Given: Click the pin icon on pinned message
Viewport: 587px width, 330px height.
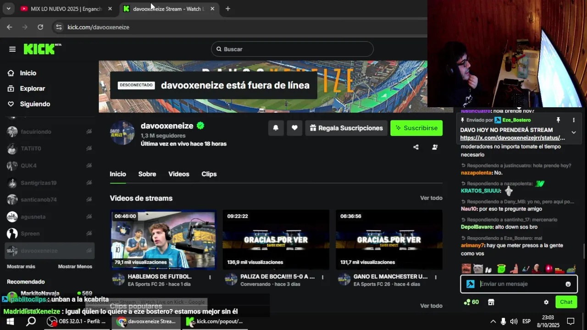Looking at the screenshot, I should coord(558,120).
